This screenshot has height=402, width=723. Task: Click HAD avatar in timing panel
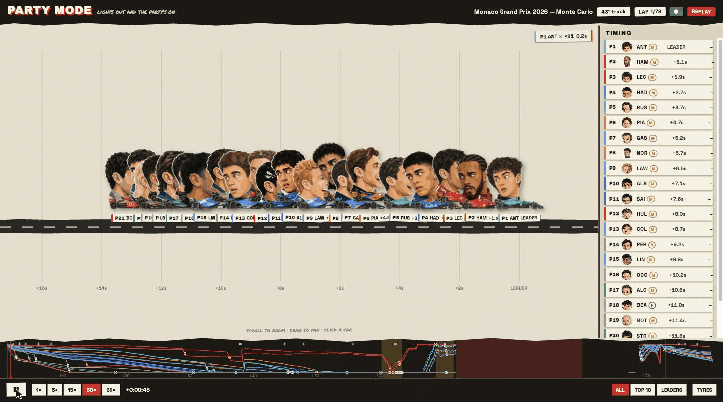[627, 92]
